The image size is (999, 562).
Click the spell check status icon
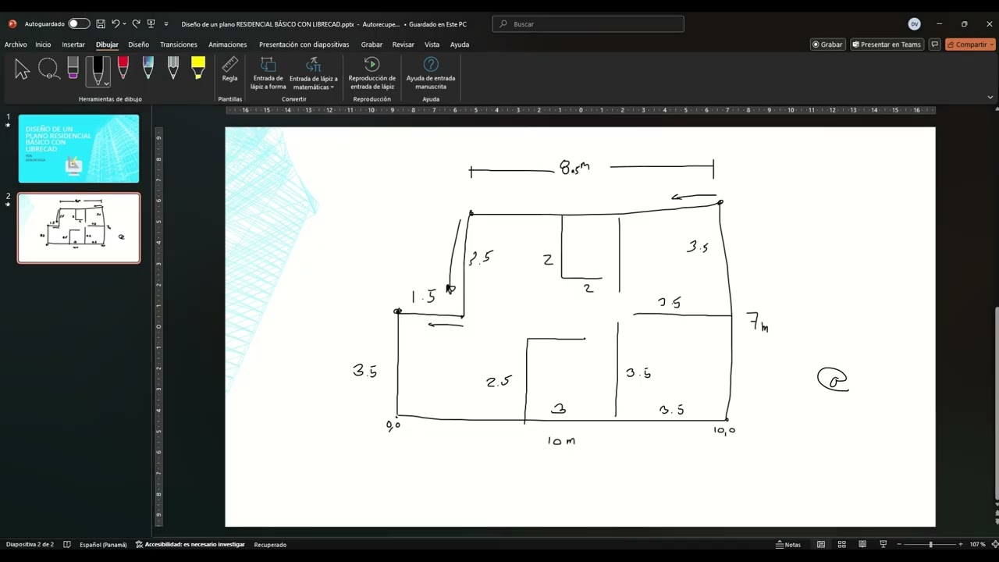tap(67, 544)
